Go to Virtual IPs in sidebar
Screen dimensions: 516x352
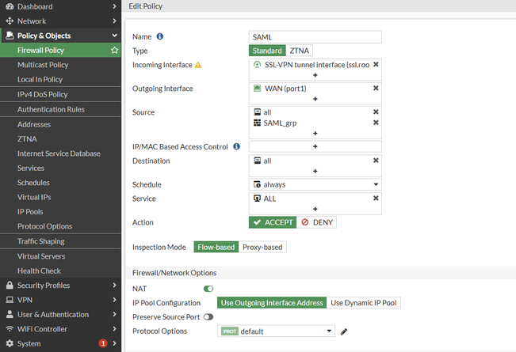[35, 197]
